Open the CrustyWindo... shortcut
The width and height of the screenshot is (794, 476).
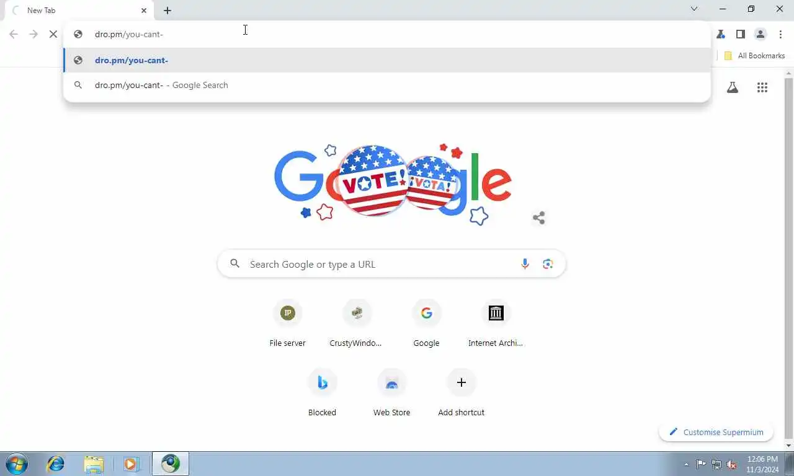coord(357,324)
